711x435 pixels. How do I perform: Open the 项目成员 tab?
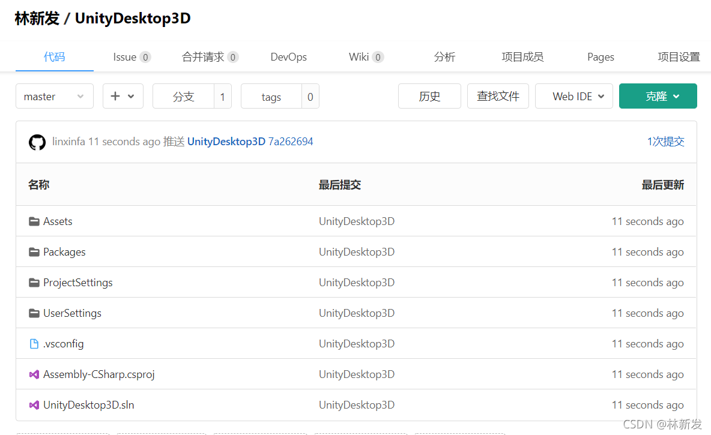[x=522, y=57]
